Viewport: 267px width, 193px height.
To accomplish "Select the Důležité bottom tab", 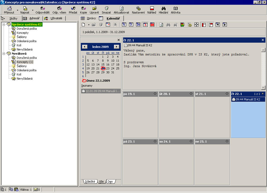I will 90,182.
